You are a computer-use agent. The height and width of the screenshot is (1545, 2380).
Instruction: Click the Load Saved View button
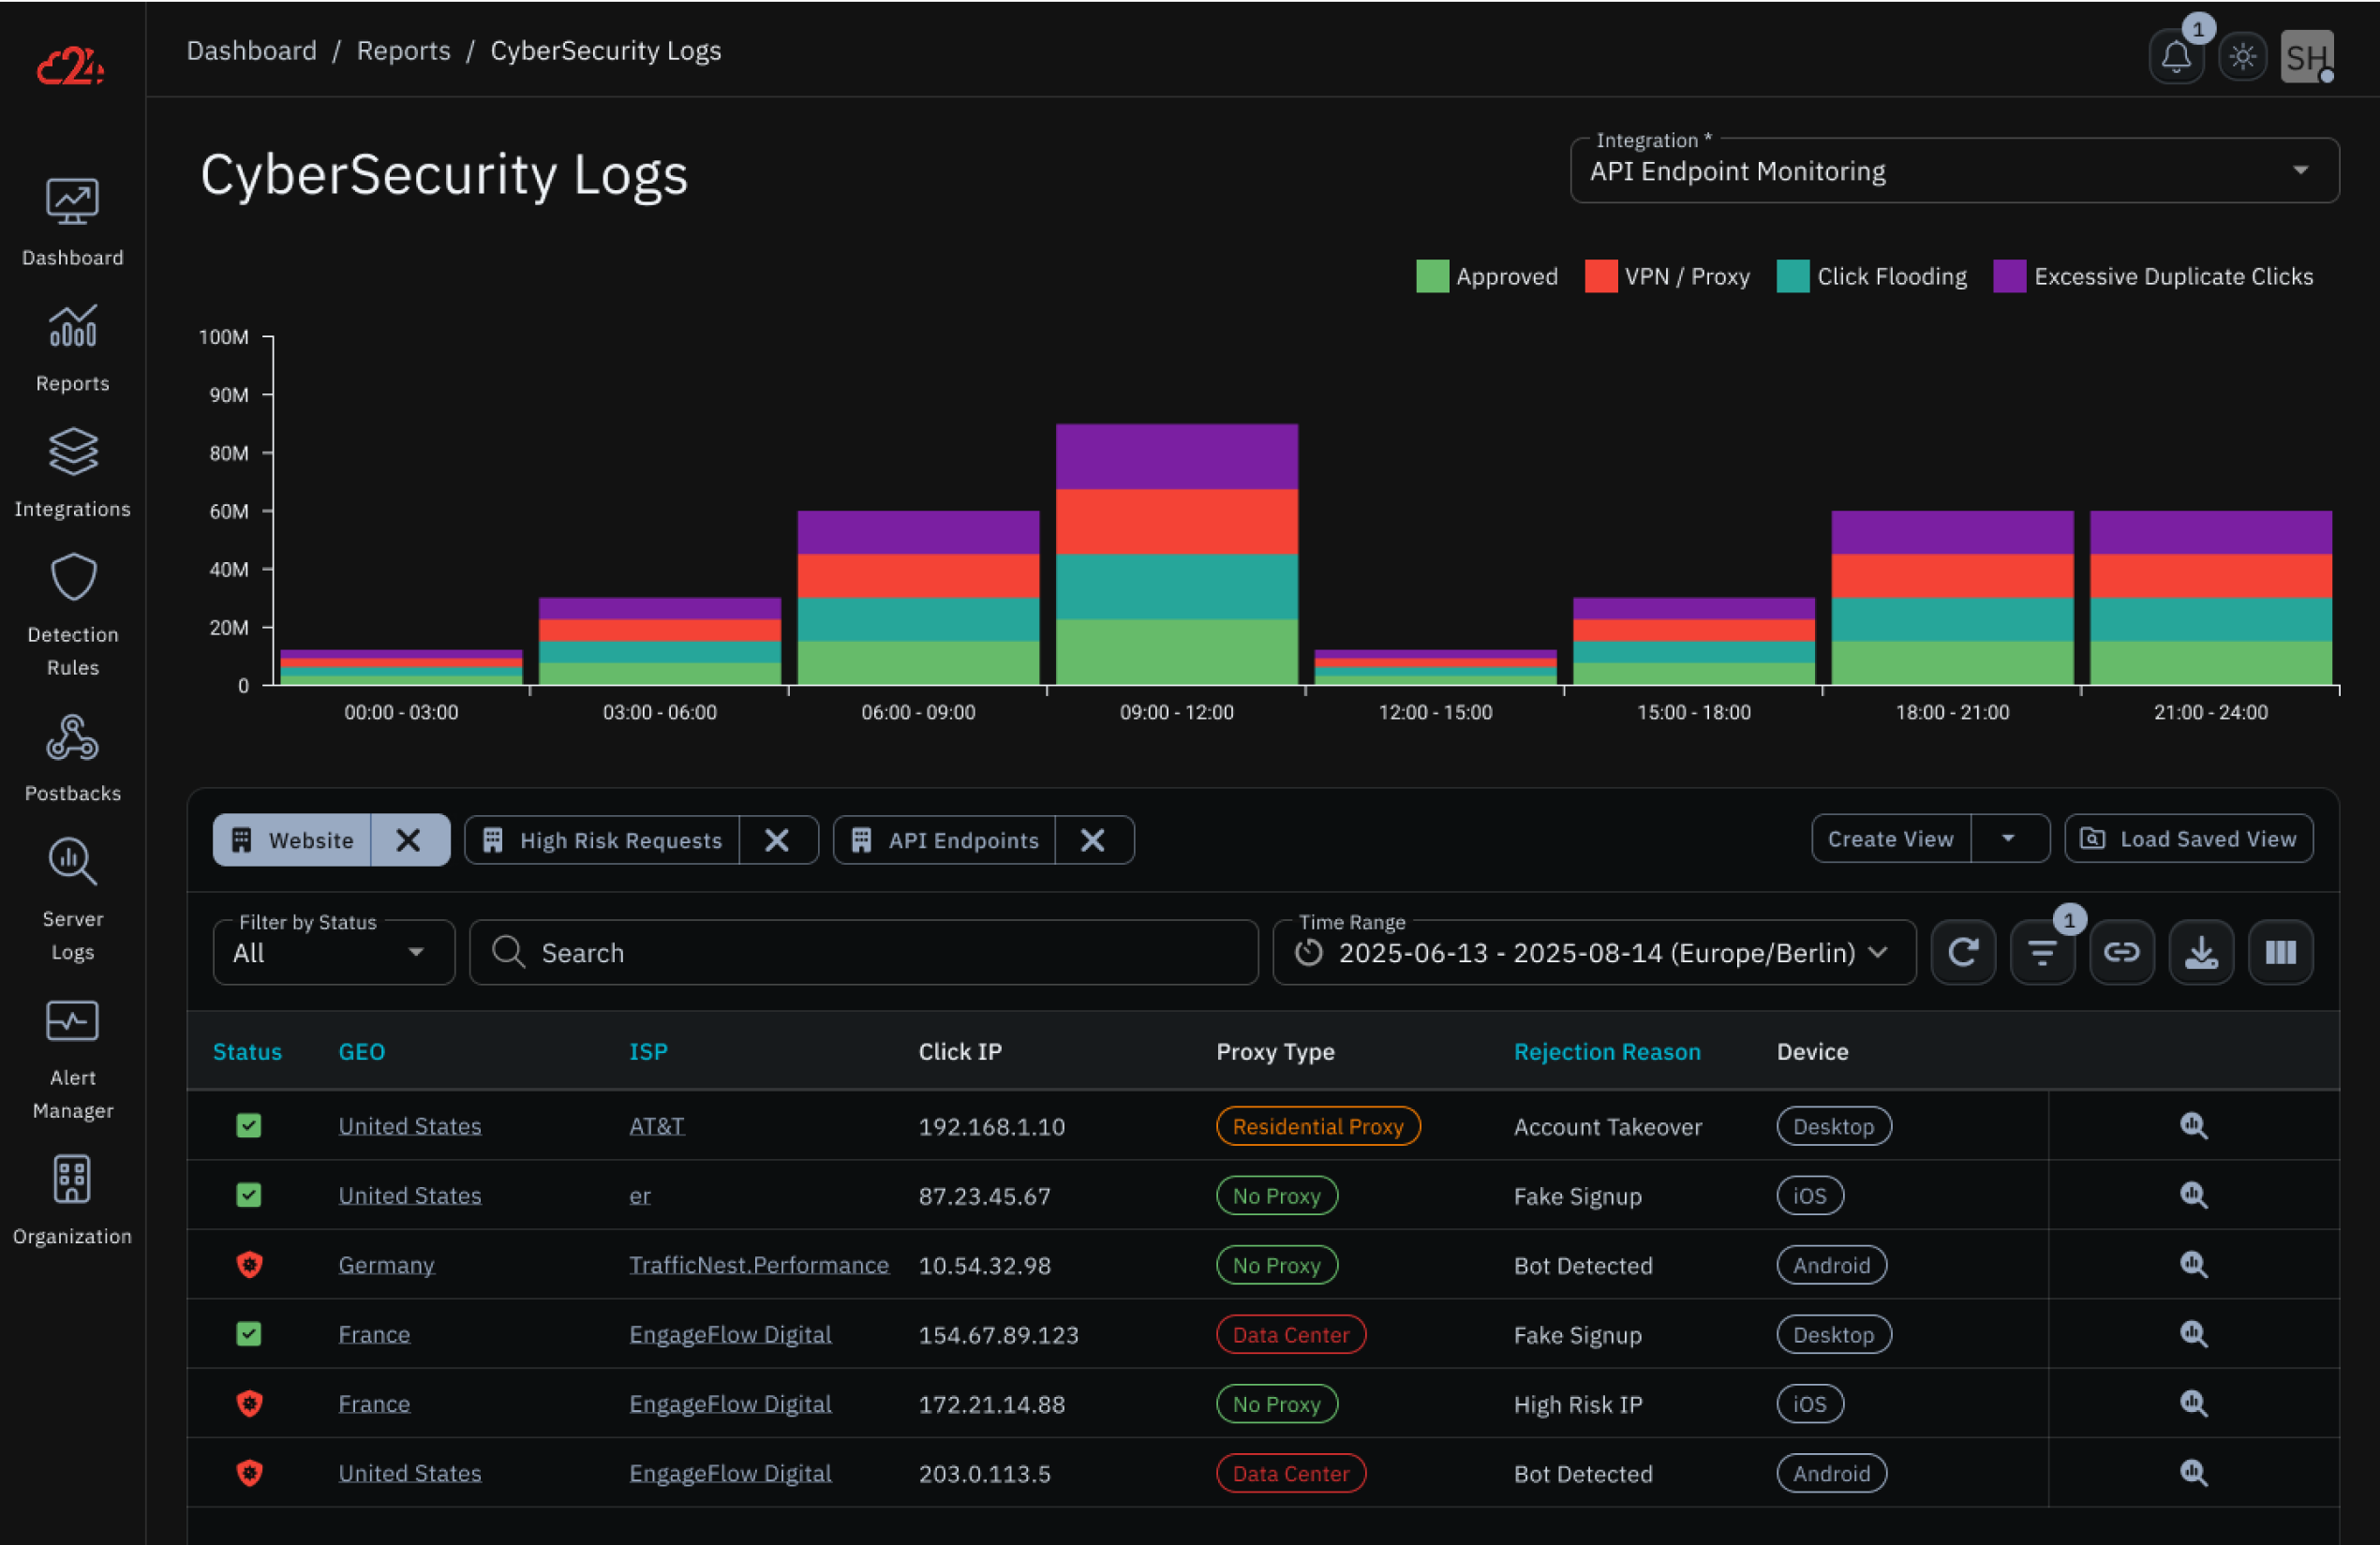(2188, 838)
